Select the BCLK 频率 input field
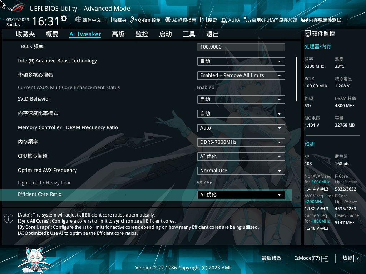Screen dimensions: 366x274 [x=241, y=47]
